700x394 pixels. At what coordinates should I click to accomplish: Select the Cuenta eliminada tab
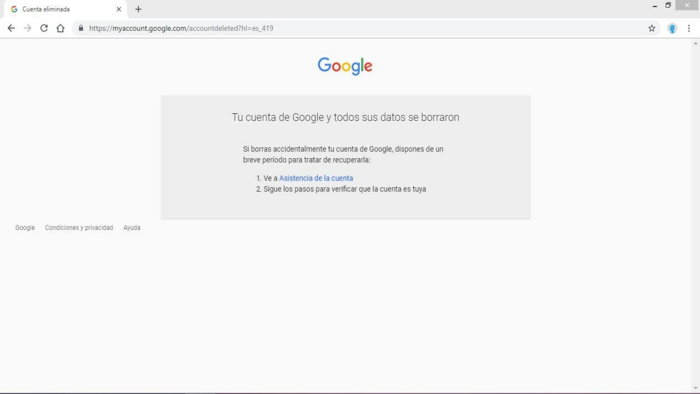coord(65,9)
